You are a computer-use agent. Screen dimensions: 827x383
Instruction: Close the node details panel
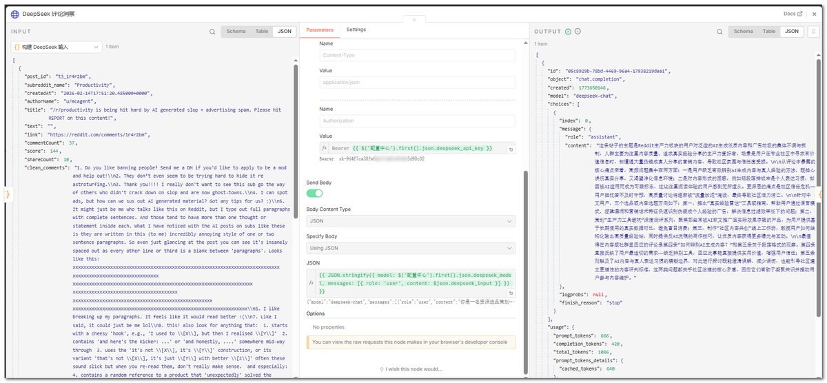[x=816, y=14]
